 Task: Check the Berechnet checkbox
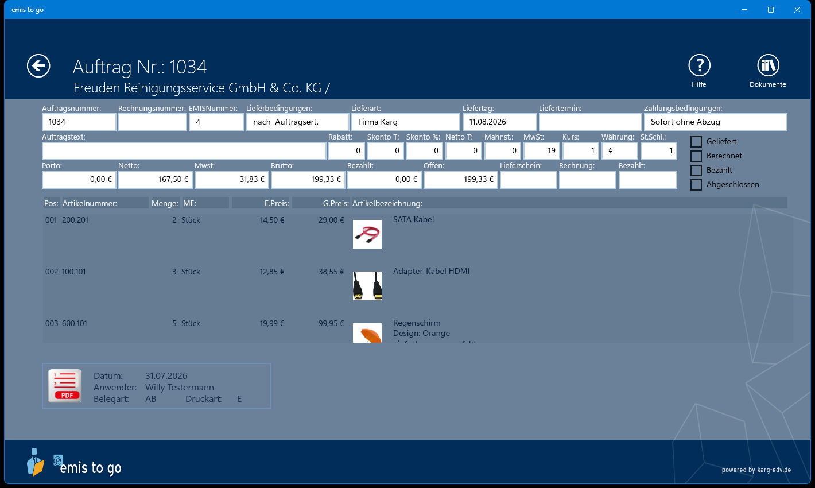tap(696, 156)
